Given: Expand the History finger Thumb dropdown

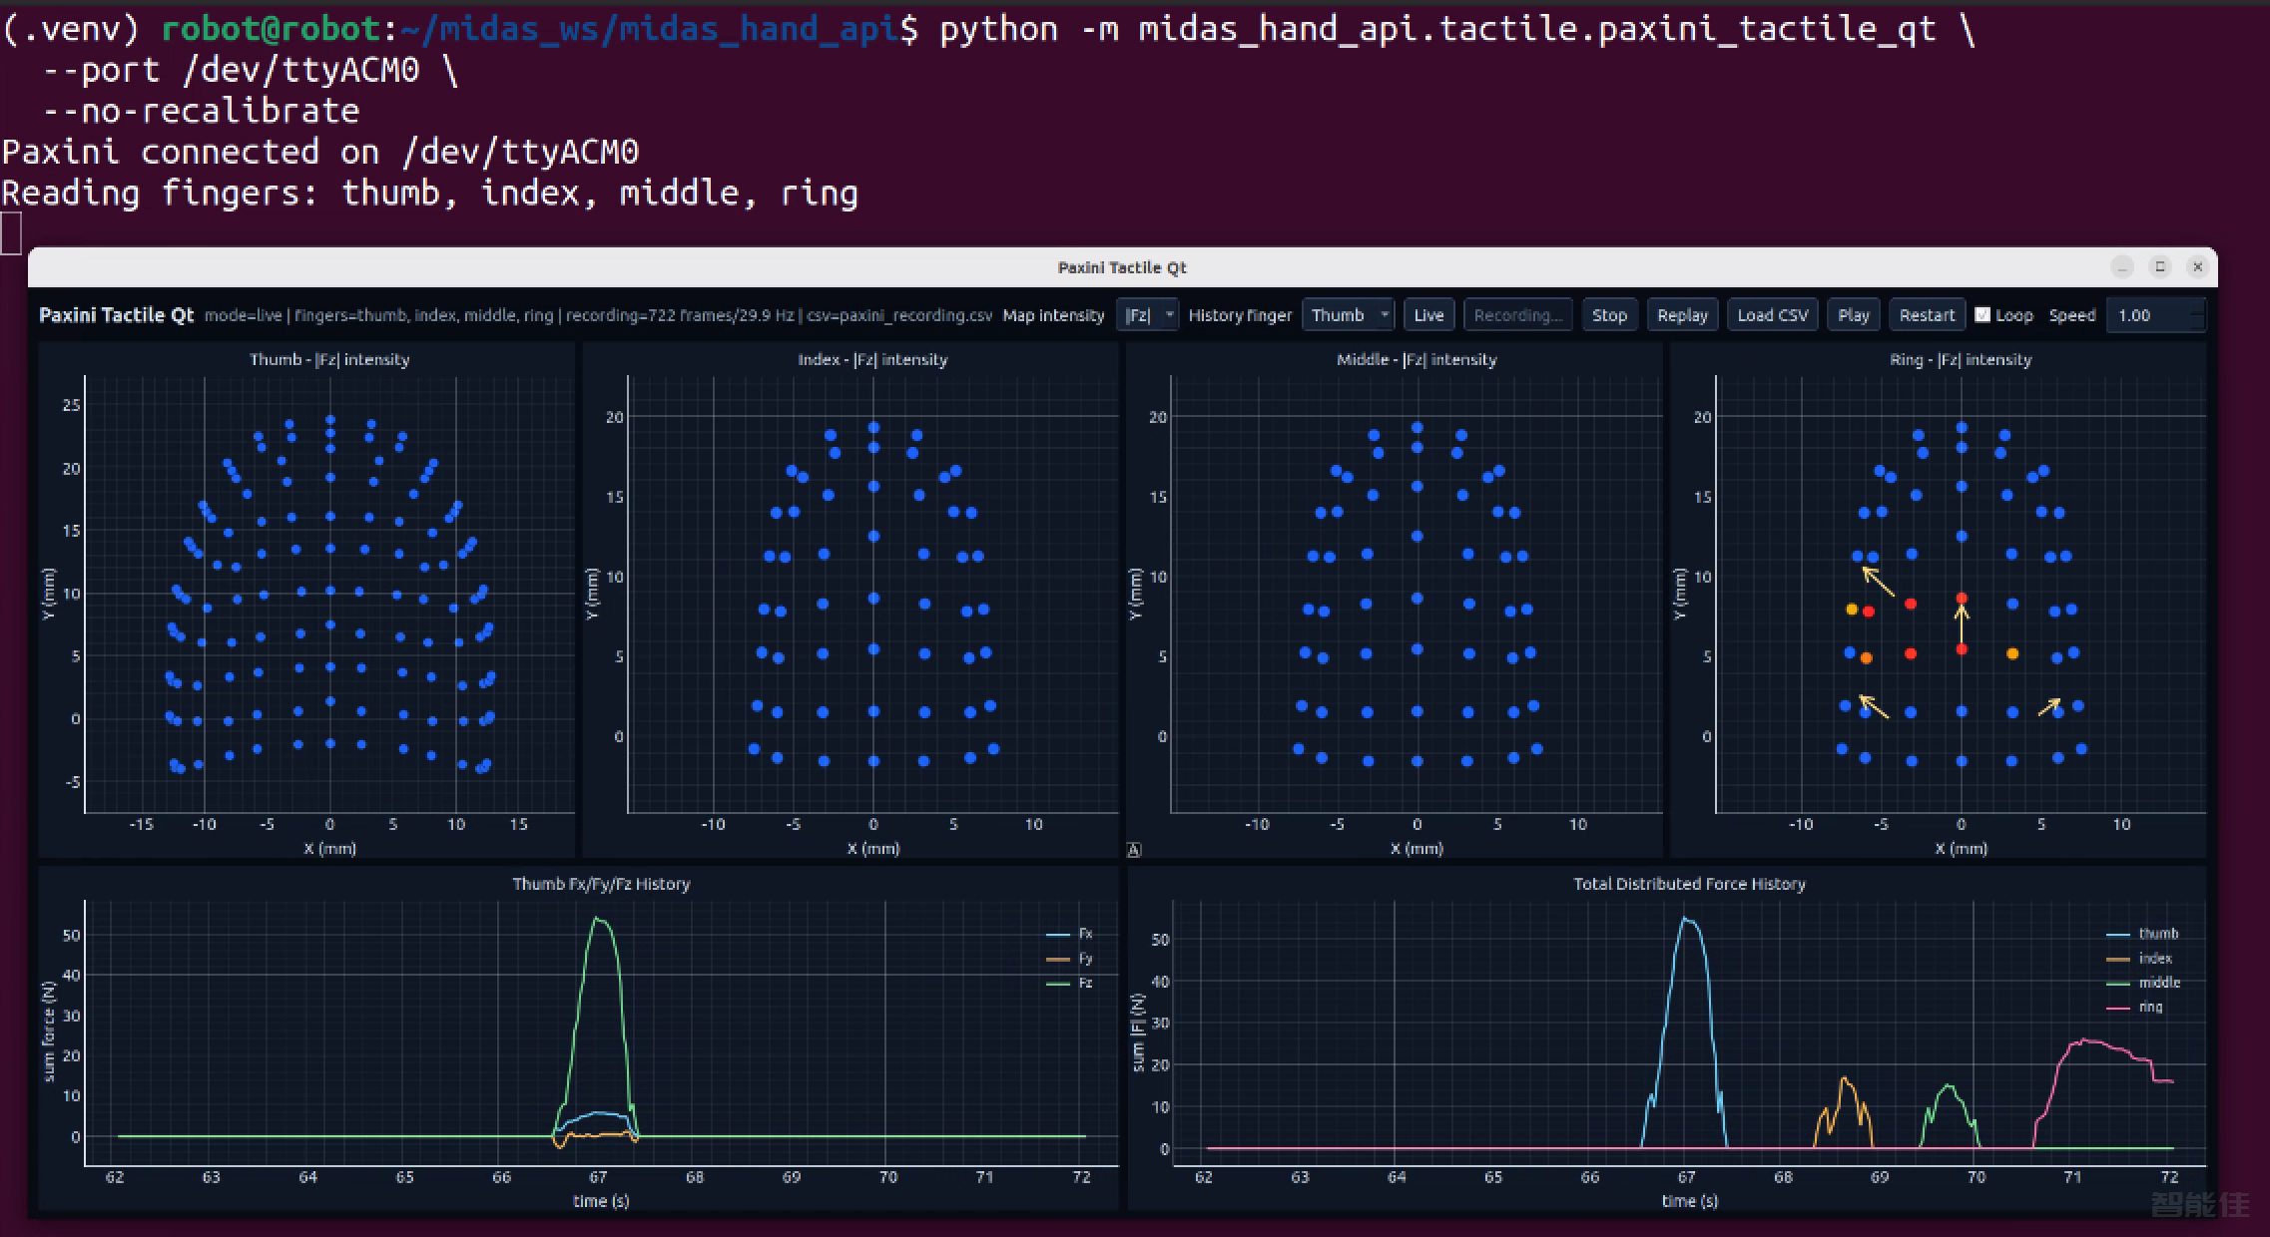Looking at the screenshot, I should click(x=1348, y=315).
